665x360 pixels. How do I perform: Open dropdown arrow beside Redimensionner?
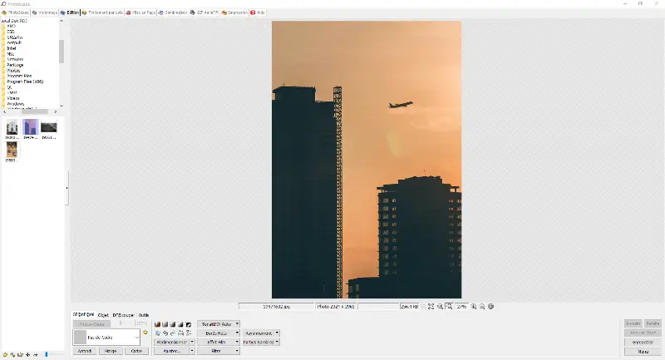192,342
